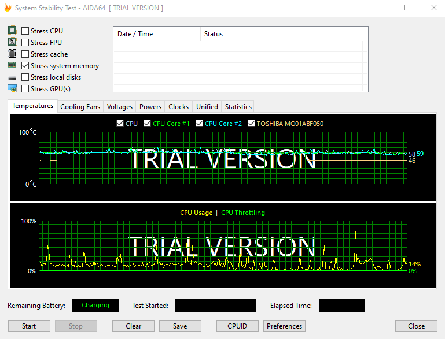Click the Elapsed Time field
The height and width of the screenshot is (339, 445).
click(342, 306)
